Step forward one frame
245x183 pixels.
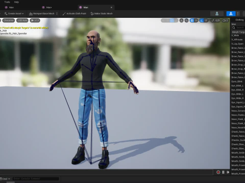coord(228,172)
